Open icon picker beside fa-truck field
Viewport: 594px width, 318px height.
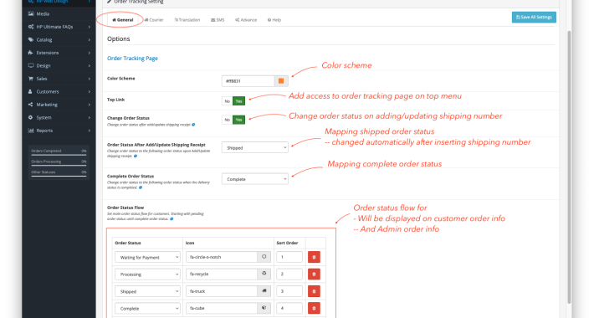(x=264, y=291)
